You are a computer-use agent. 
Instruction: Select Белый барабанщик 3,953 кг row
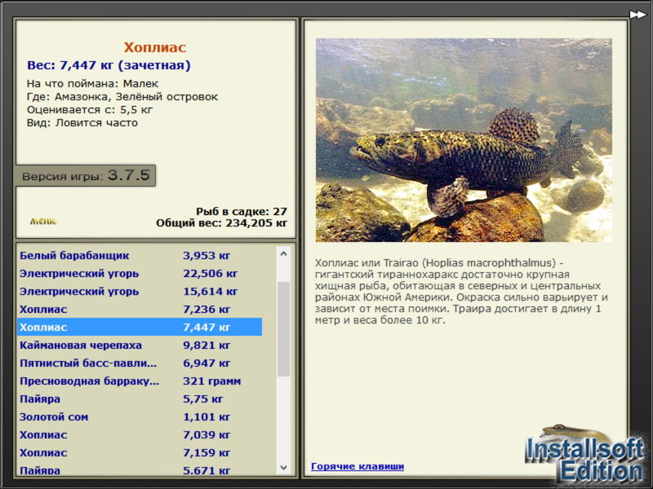click(140, 255)
